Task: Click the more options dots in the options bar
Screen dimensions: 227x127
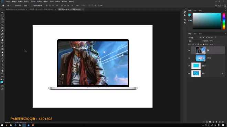Action: (77, 5)
